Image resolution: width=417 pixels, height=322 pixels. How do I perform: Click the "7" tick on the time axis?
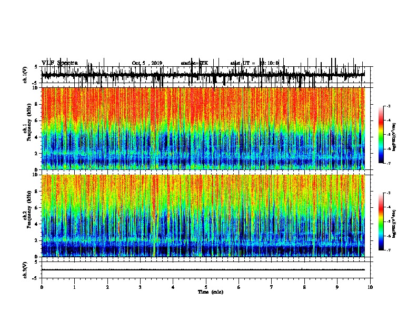coord(272,287)
